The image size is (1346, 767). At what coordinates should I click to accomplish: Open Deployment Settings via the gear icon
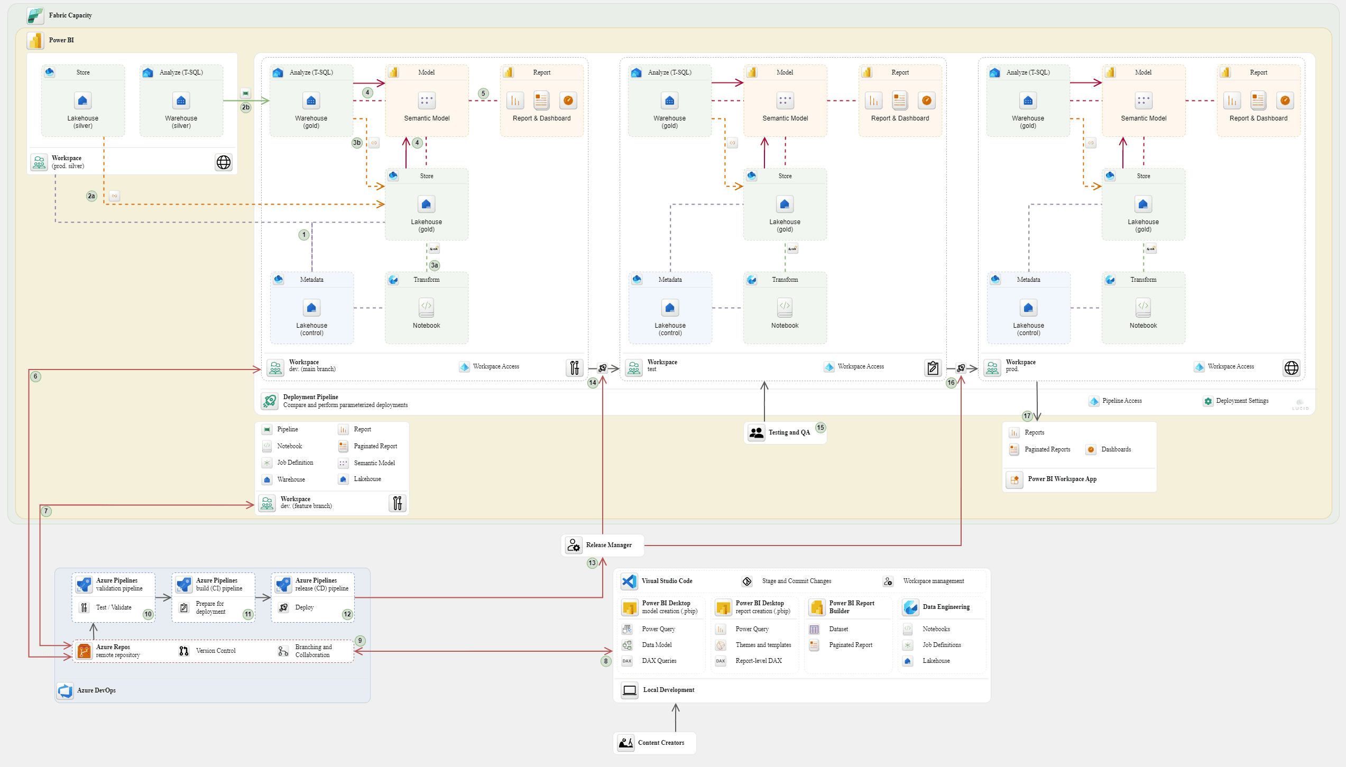coord(1208,401)
